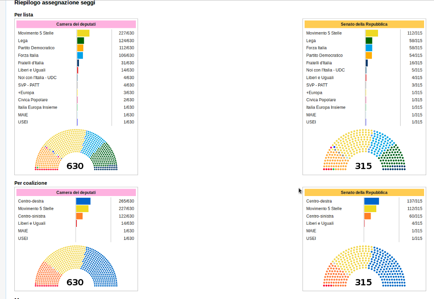Viewport: 434px width, 299px height.
Task: Select the 265/630 seat count for Centro-destra
Action: click(x=127, y=201)
